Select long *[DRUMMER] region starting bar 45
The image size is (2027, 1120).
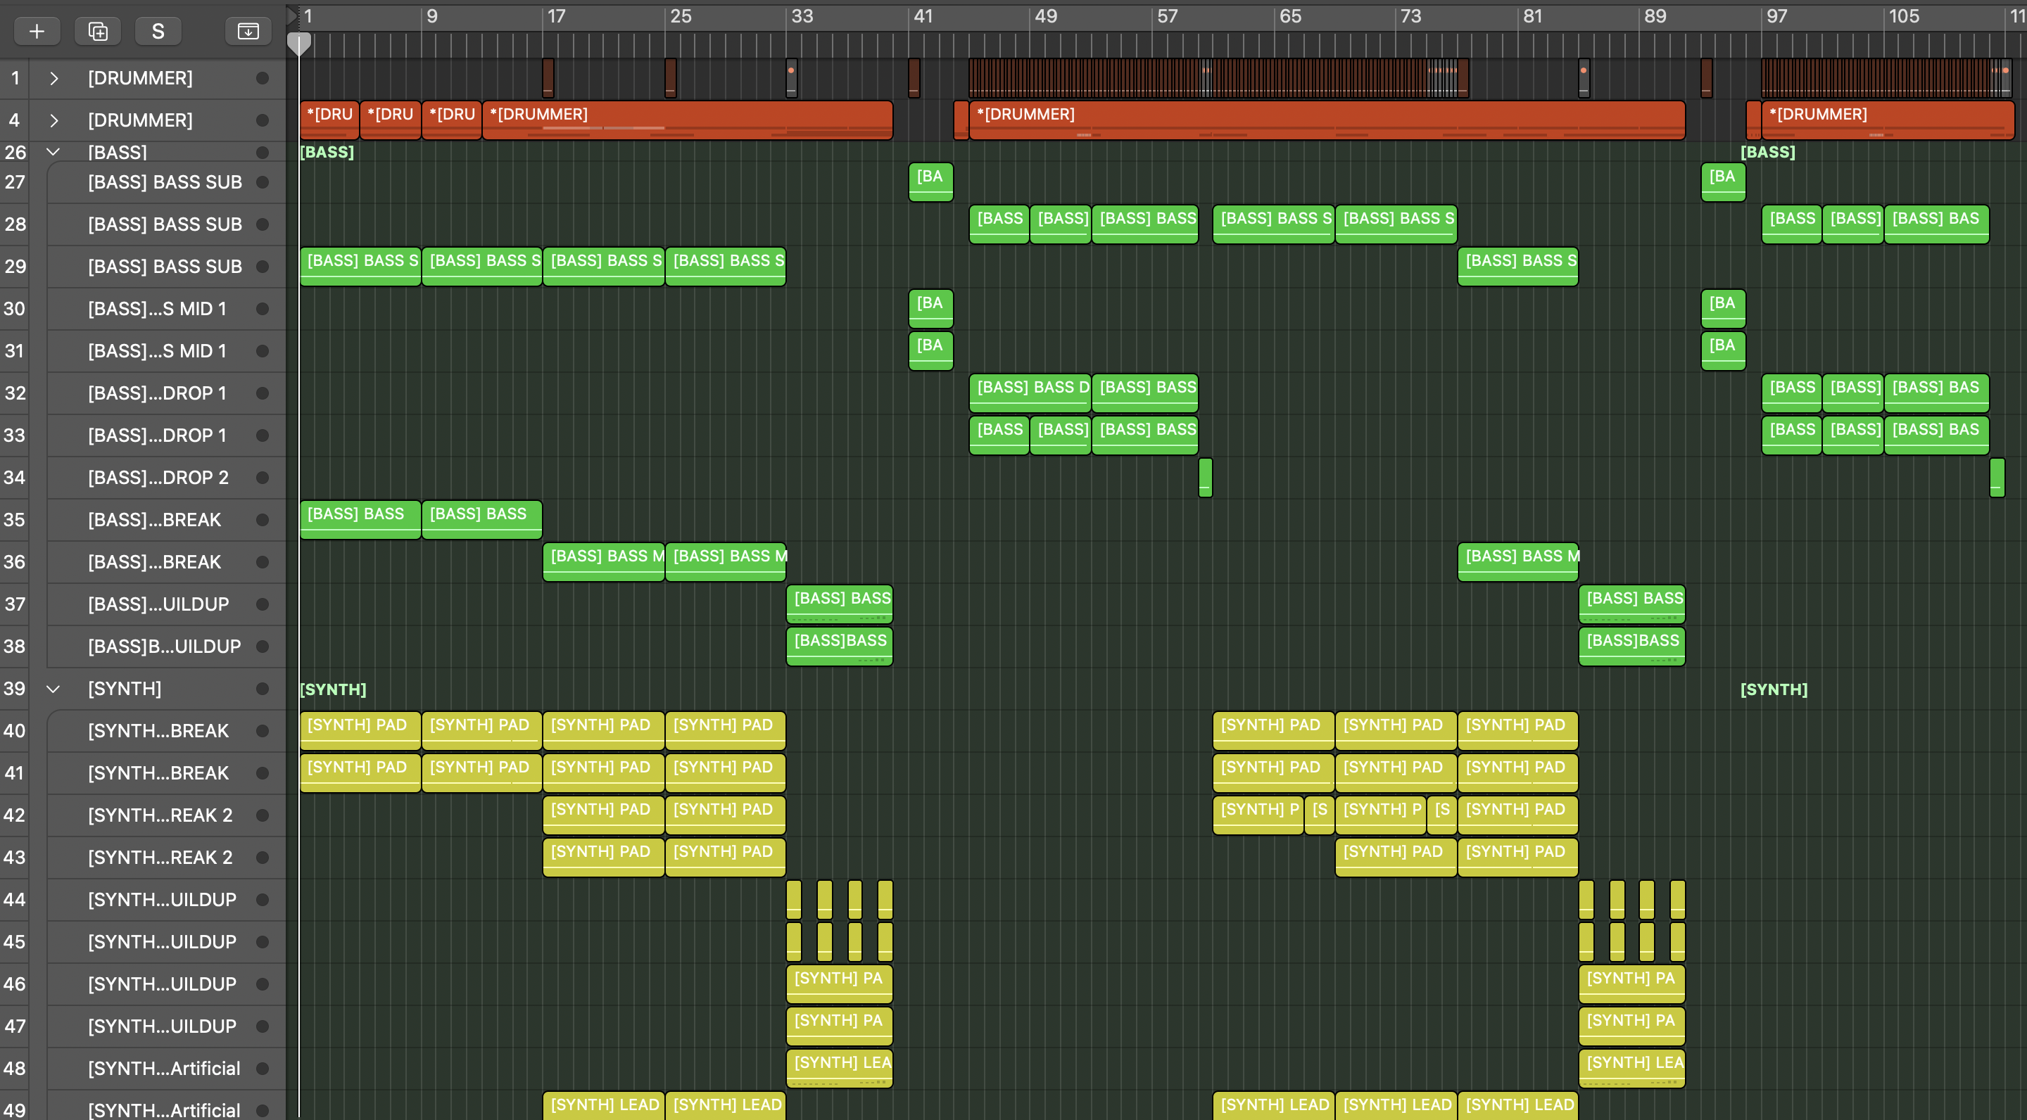1327,120
